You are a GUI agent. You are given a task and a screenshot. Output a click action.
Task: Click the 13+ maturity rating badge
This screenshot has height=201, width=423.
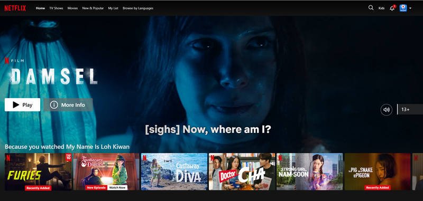pos(410,110)
